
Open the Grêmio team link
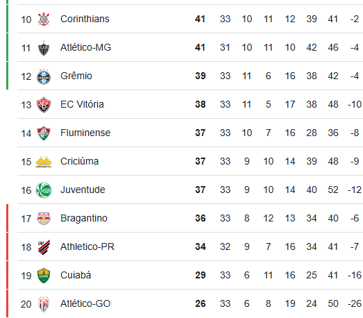[x=76, y=76]
